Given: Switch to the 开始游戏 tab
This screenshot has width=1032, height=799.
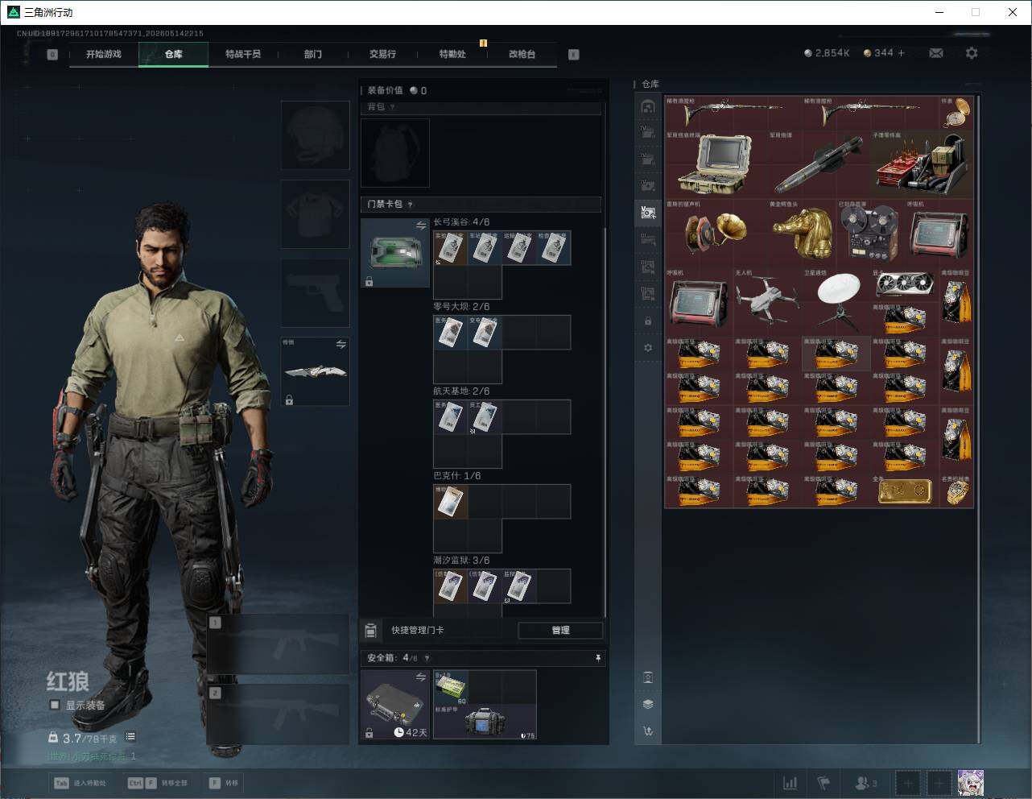Looking at the screenshot, I should pos(104,54).
